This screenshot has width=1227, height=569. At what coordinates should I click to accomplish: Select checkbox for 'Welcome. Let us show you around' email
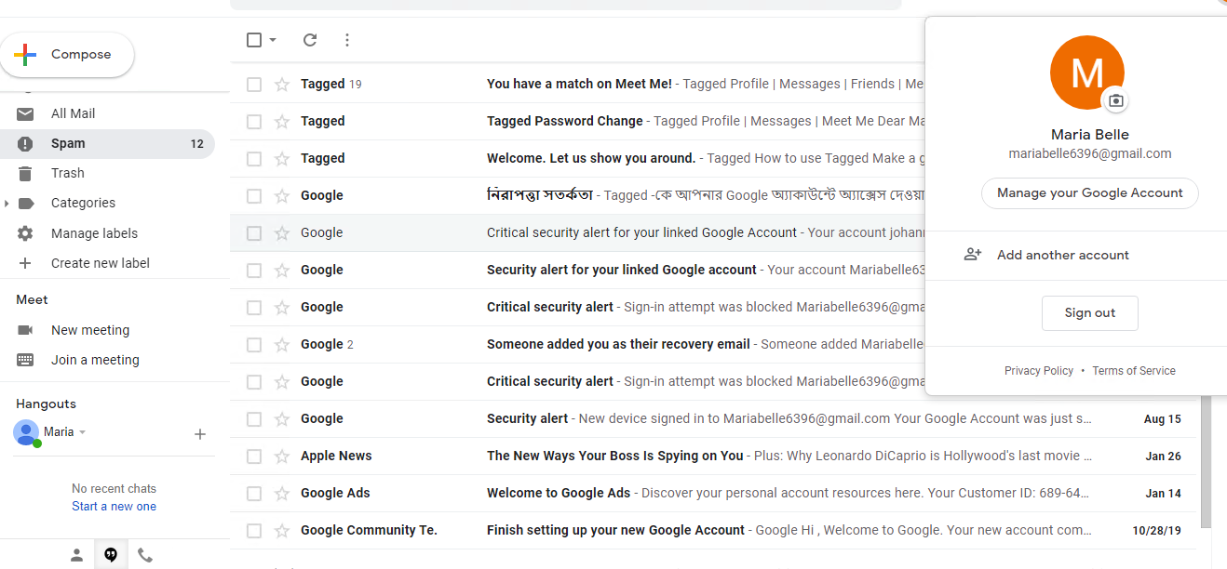[254, 159]
